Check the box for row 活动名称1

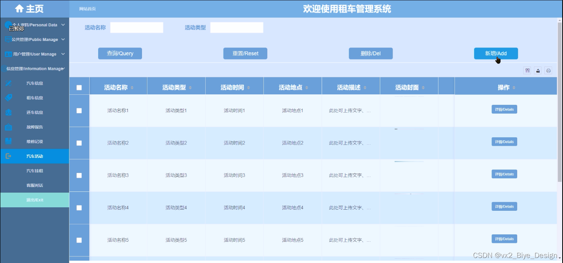point(79,111)
